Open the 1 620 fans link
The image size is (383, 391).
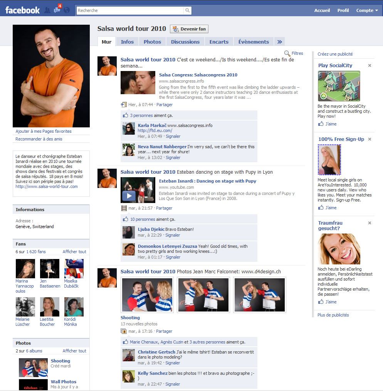(36, 252)
